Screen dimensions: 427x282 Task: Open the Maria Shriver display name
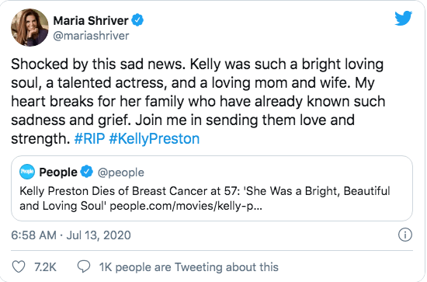pos(91,21)
